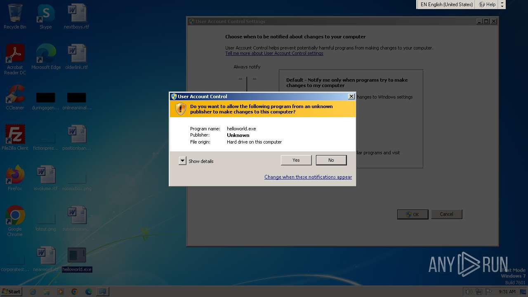Click the User Account Control title bar shield icon
This screenshot has width=528, height=297.
[174, 97]
